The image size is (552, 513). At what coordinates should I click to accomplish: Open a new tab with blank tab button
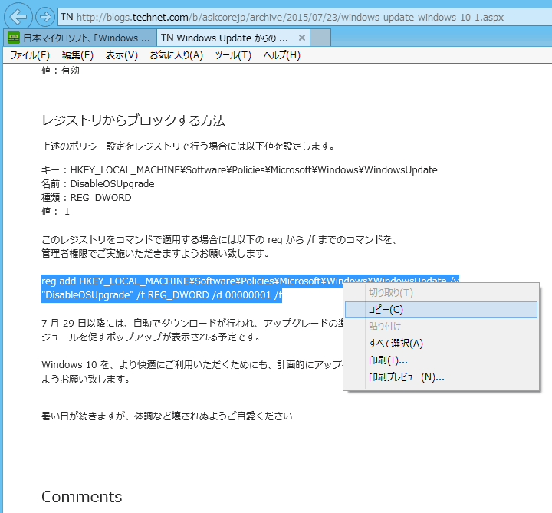(320, 38)
